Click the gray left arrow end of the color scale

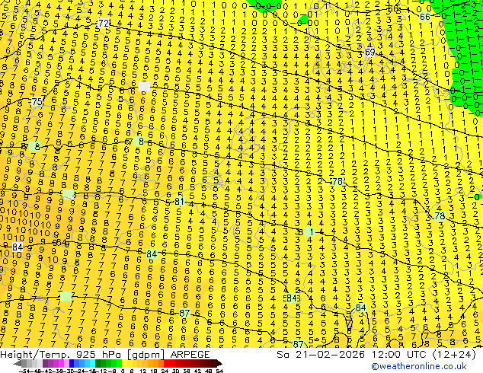click(x=18, y=364)
